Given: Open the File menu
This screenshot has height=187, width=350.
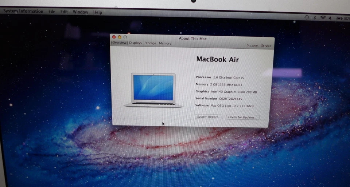Looking at the screenshot, I should tap(52, 12).
